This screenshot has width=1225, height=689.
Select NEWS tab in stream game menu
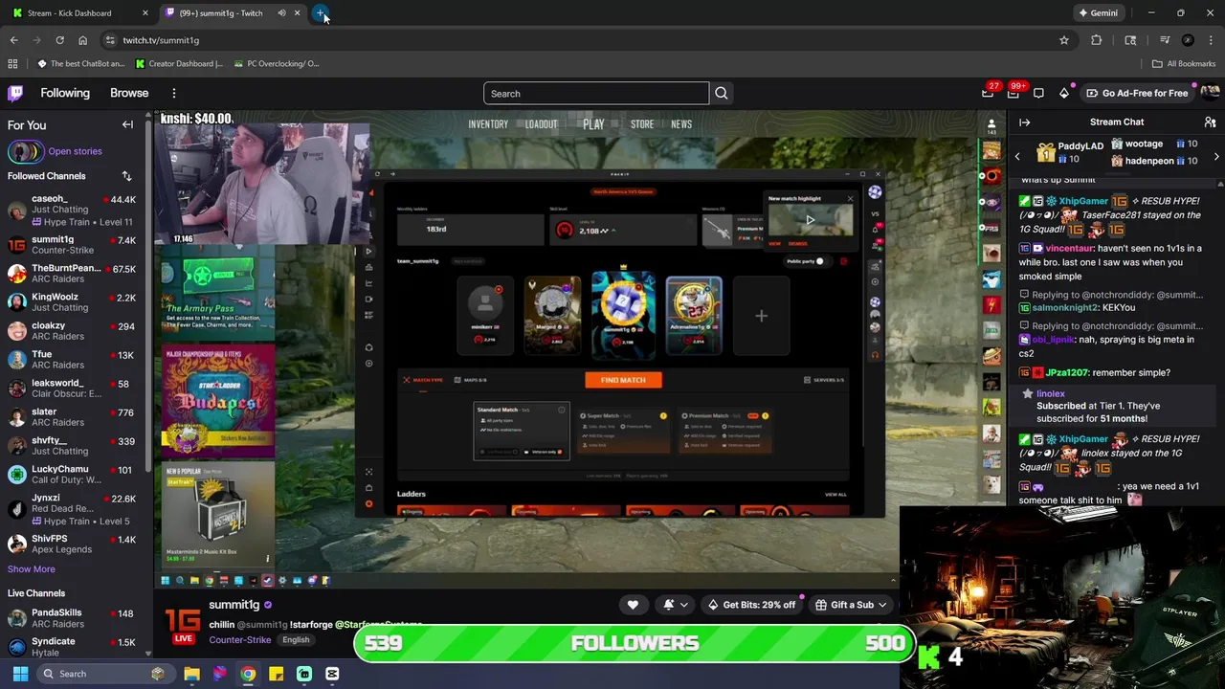click(681, 124)
